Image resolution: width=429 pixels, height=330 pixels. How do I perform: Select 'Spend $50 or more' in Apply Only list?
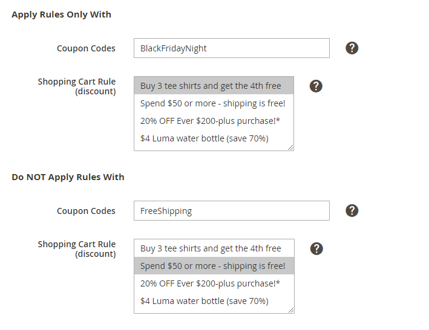pyautogui.click(x=212, y=103)
